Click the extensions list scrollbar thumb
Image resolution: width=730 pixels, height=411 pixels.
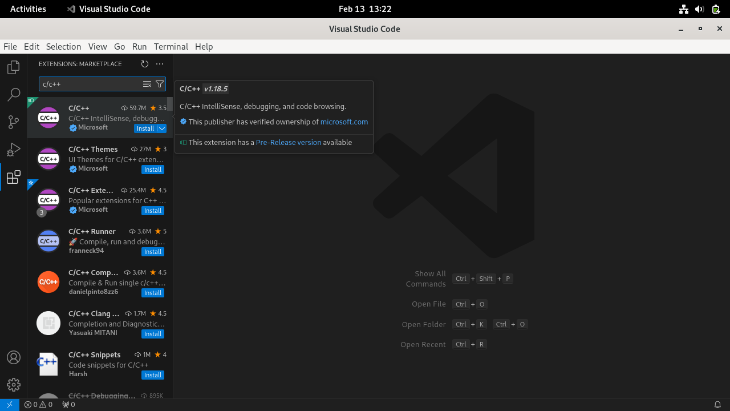coord(170,104)
